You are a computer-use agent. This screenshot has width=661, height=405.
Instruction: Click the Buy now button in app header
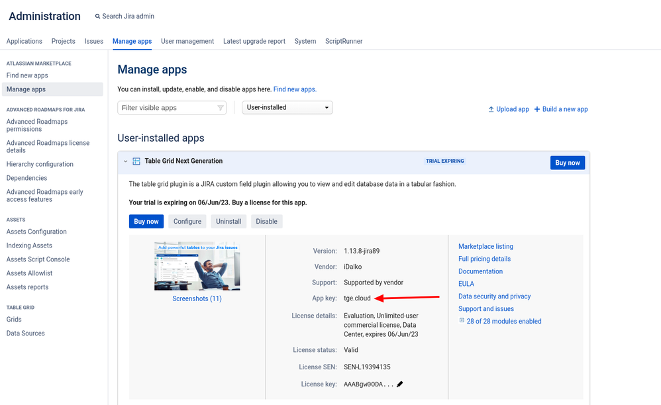point(568,163)
